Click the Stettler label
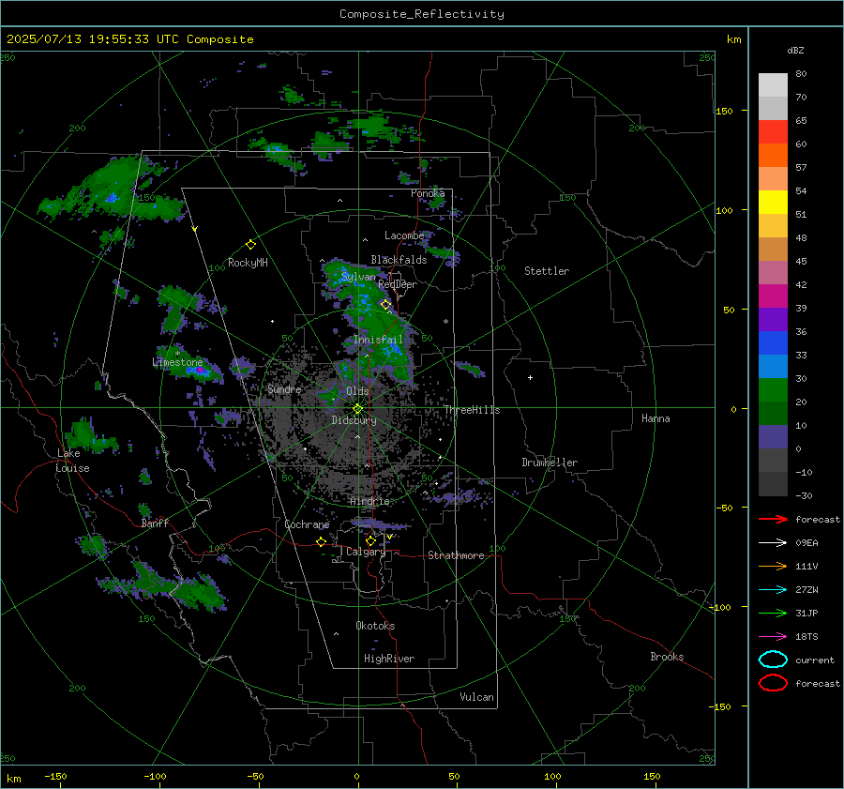Screen dimensions: 844x789 [x=547, y=271]
